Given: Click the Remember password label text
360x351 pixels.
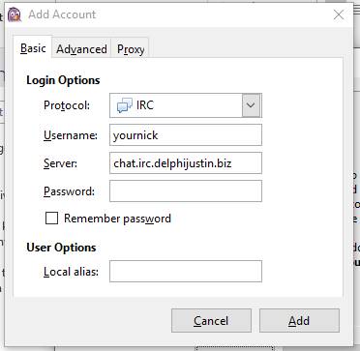Looking at the screenshot, I should pos(117,219).
